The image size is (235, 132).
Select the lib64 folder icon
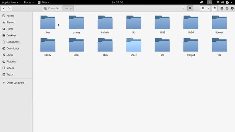pos(191,22)
